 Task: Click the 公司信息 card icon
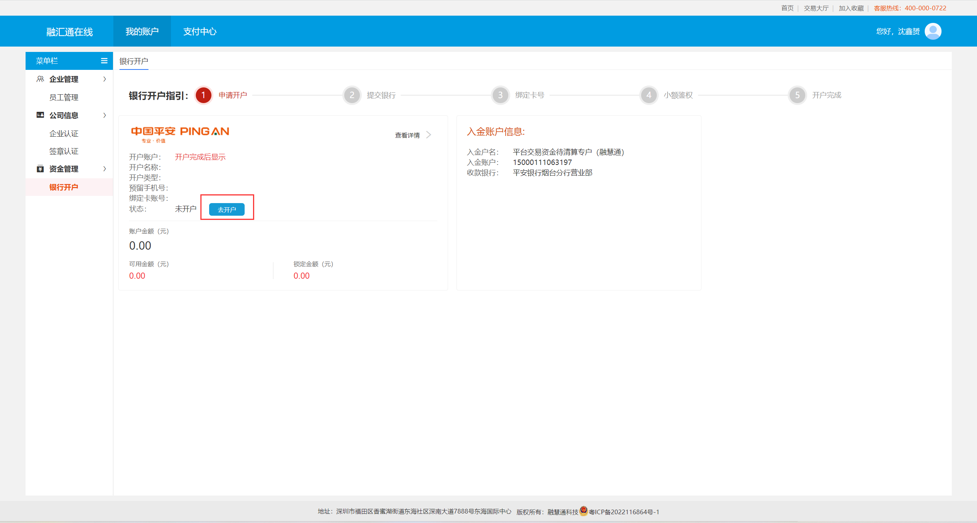coord(40,115)
